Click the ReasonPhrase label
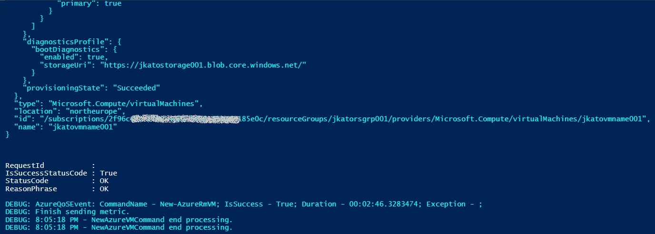The image size is (655, 234). click(x=31, y=189)
